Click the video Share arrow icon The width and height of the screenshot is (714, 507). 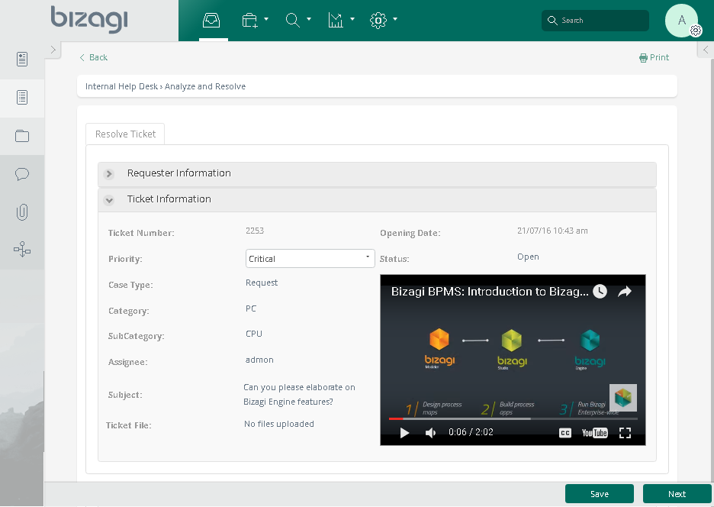(625, 292)
